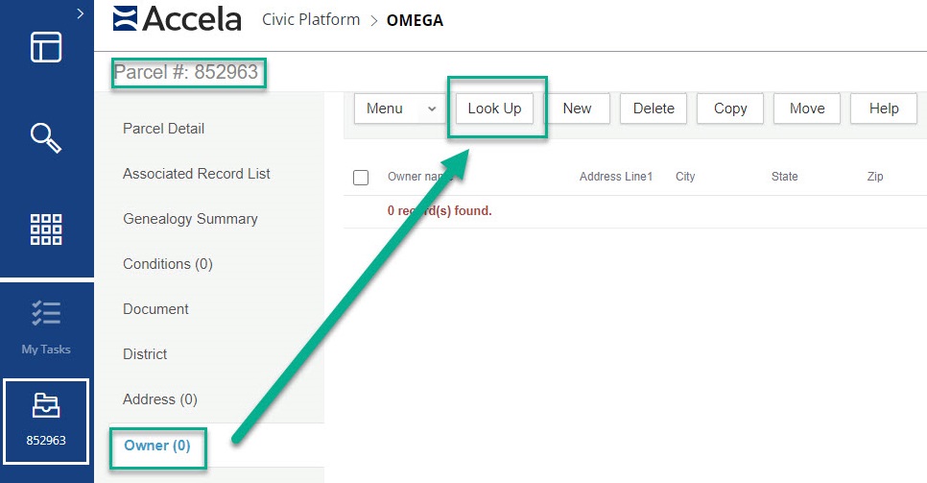The width and height of the screenshot is (927, 483).
Task: Click the Move button
Action: coord(807,109)
